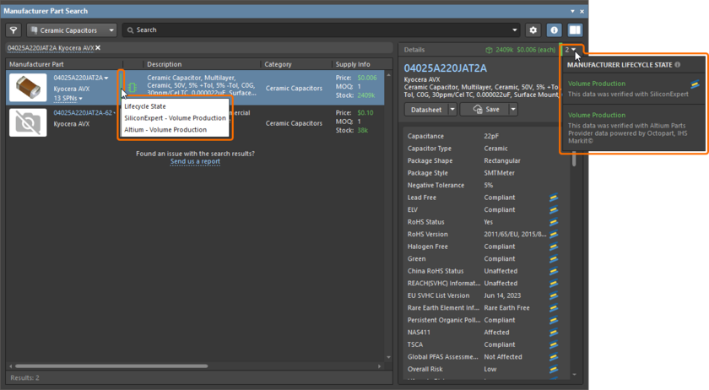This screenshot has width=709, height=390.
Task: Close the Manufacturer Part Search panel
Action: point(582,11)
